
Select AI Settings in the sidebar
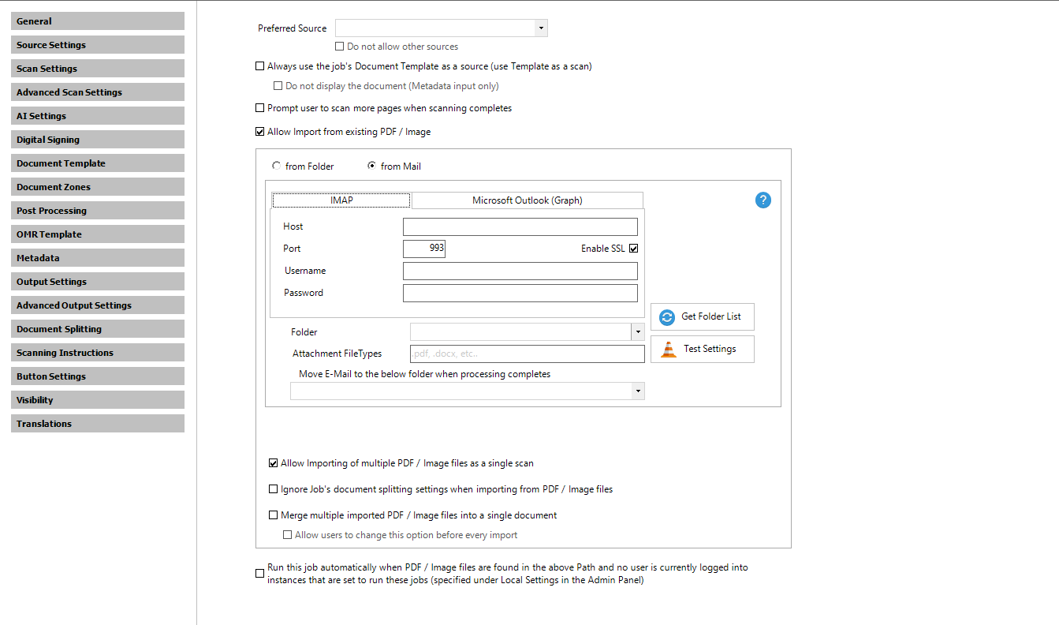(x=98, y=116)
